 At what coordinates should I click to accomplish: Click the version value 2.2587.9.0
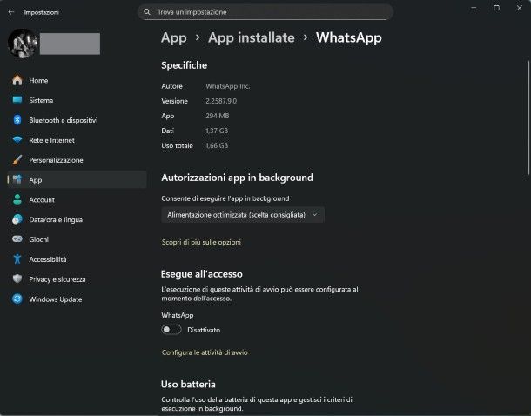(221, 101)
